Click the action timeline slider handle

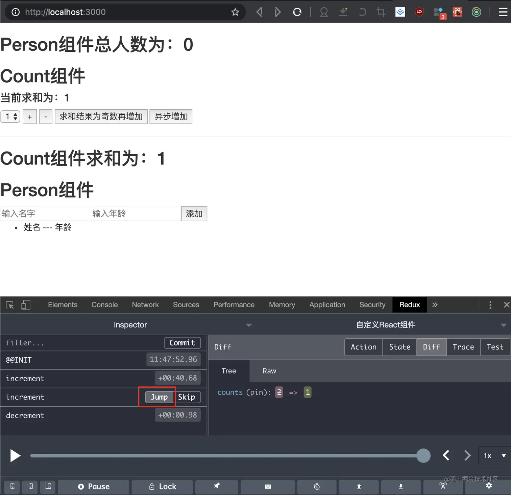click(423, 455)
